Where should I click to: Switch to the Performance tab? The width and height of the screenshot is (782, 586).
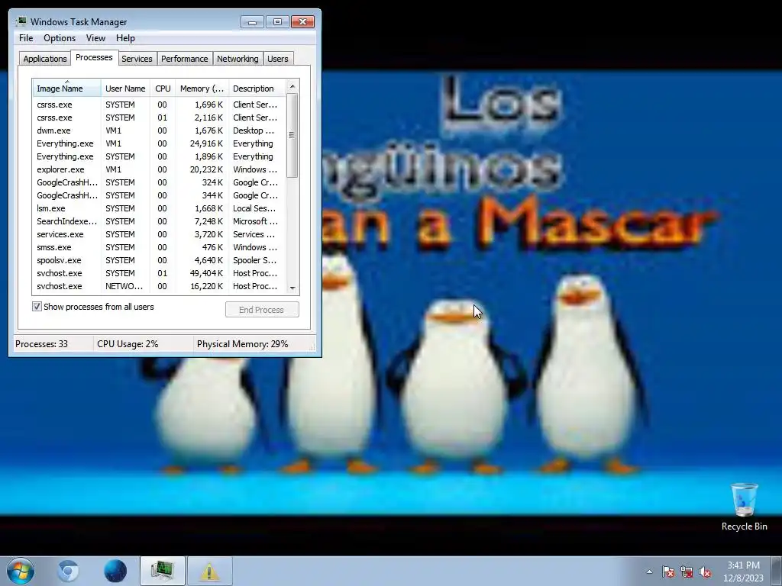184,59
